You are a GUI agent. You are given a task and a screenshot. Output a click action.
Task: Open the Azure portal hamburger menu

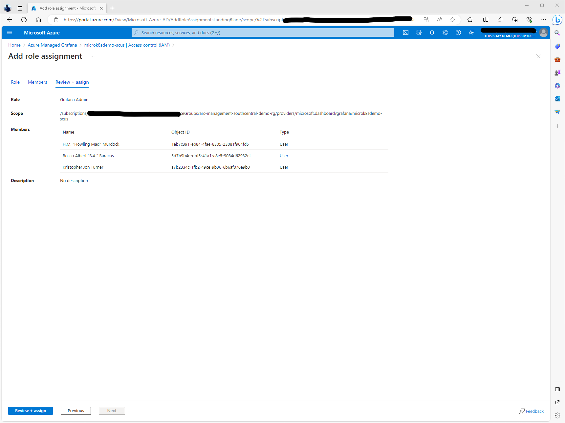[10, 32]
